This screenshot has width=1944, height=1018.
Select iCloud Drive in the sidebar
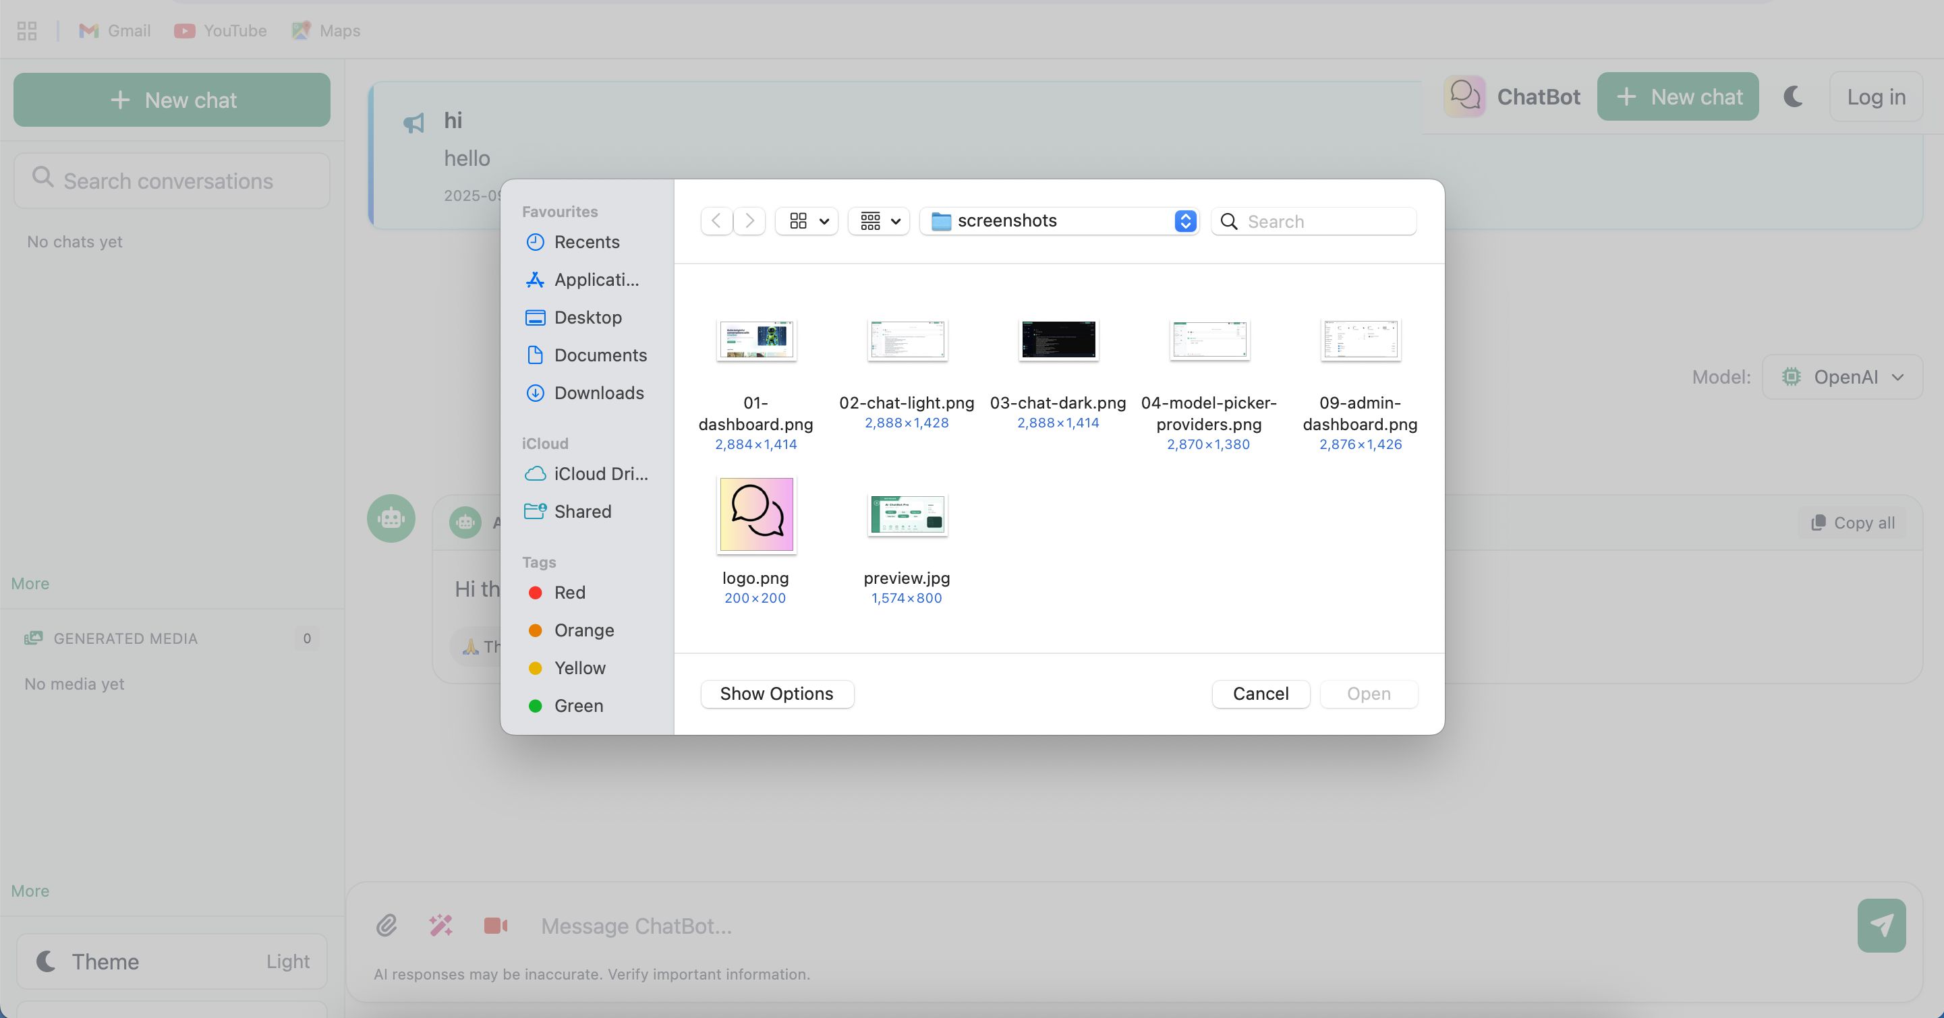600,473
